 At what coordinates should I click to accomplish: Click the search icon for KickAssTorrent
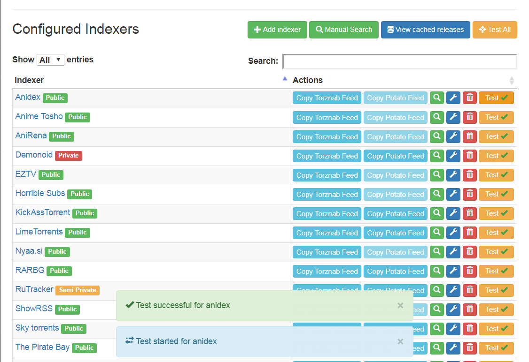pos(436,213)
